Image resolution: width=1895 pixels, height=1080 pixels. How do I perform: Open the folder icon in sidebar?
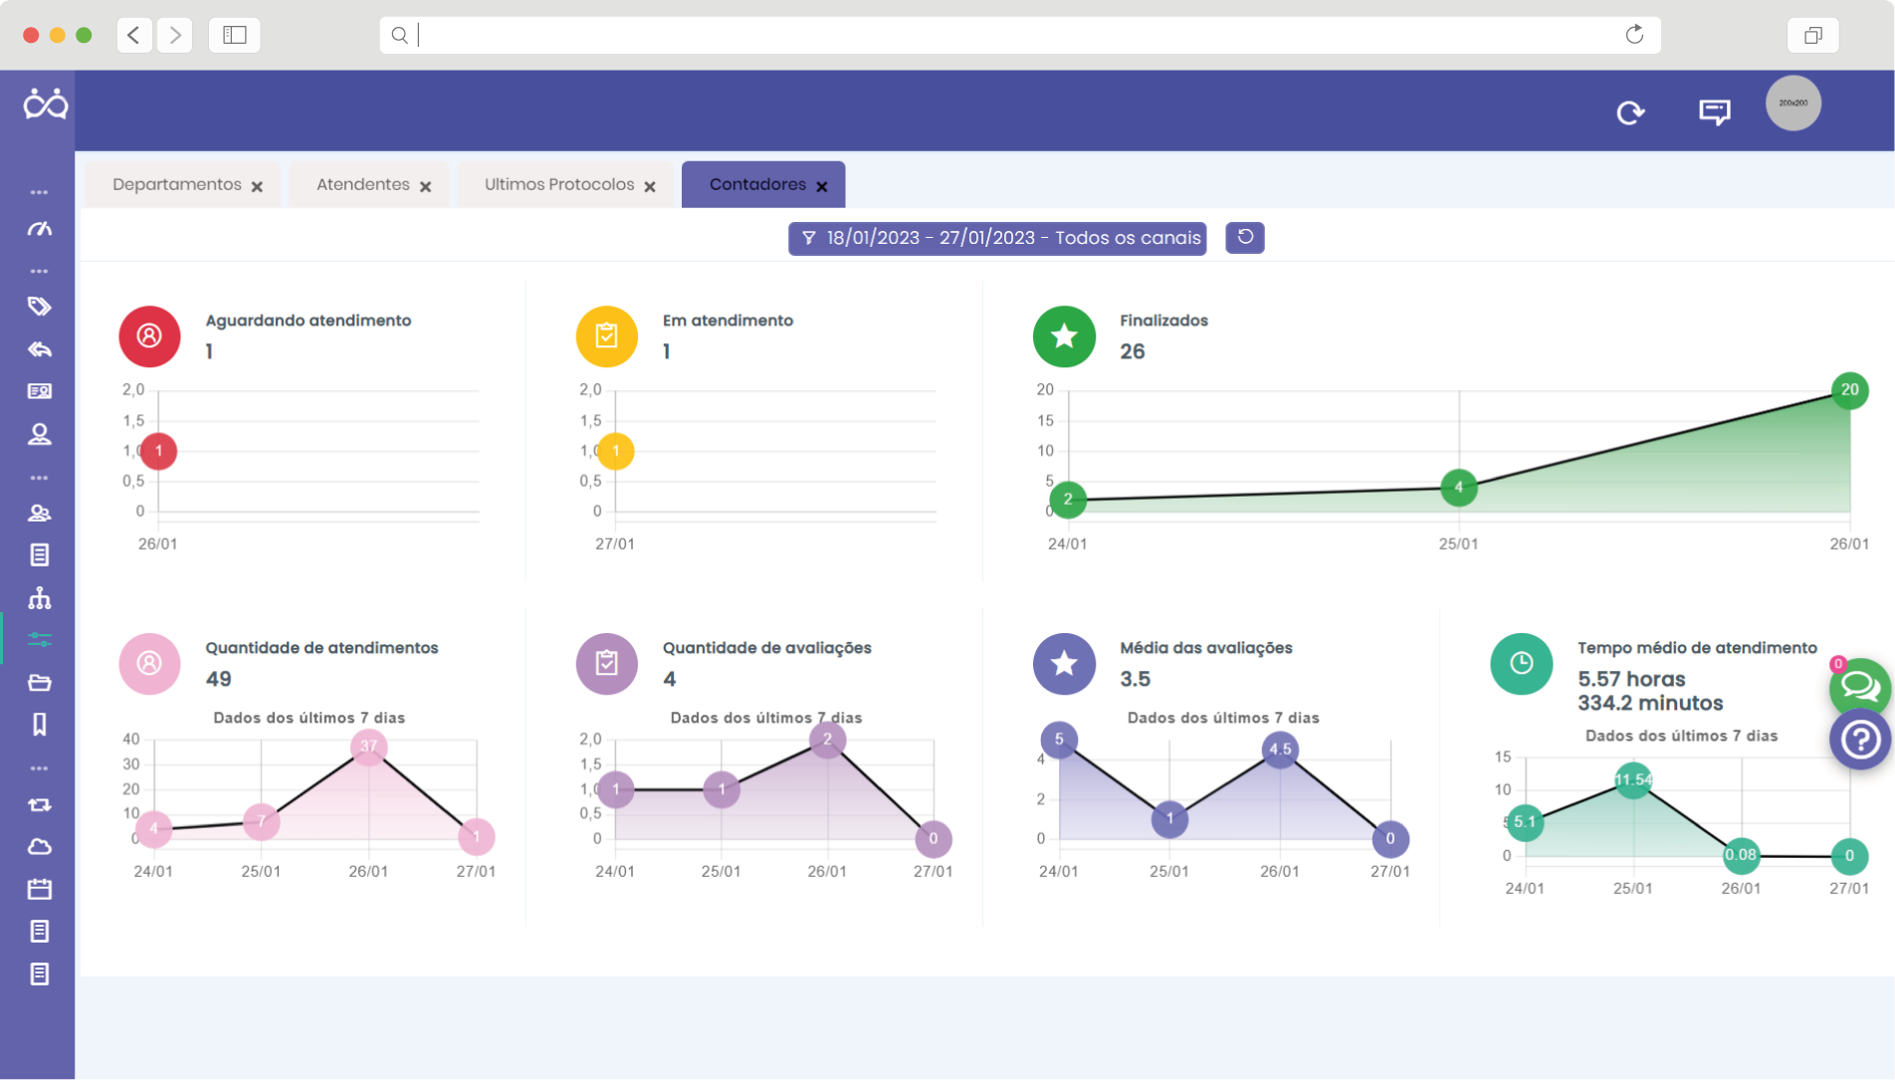click(x=39, y=682)
